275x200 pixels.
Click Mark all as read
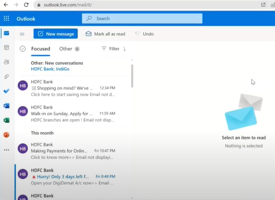[105, 34]
